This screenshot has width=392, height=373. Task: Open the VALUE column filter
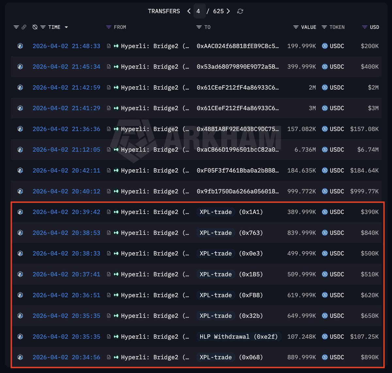point(296,27)
